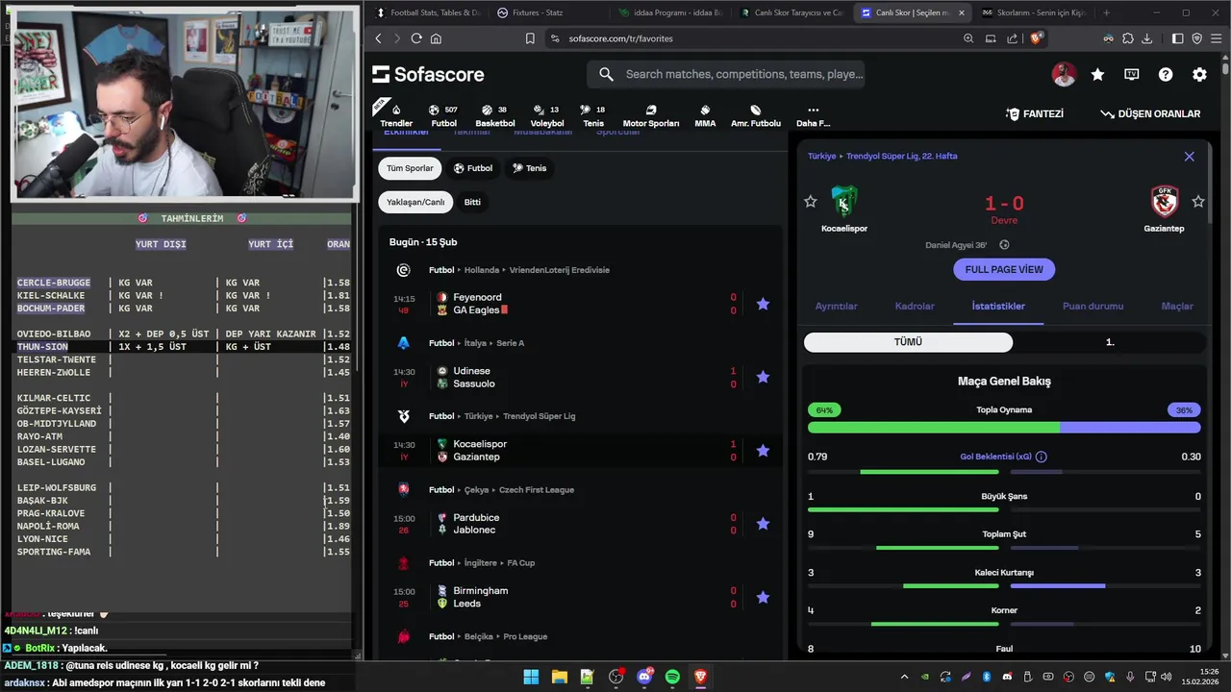This screenshot has width=1231, height=692.
Task: Switch to iddaa Programı browser tab
Action: tap(669, 12)
